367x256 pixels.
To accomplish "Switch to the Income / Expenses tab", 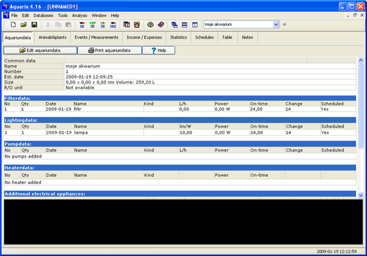I will point(144,37).
